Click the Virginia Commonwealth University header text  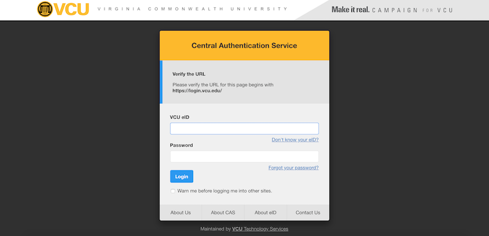pos(193,9)
